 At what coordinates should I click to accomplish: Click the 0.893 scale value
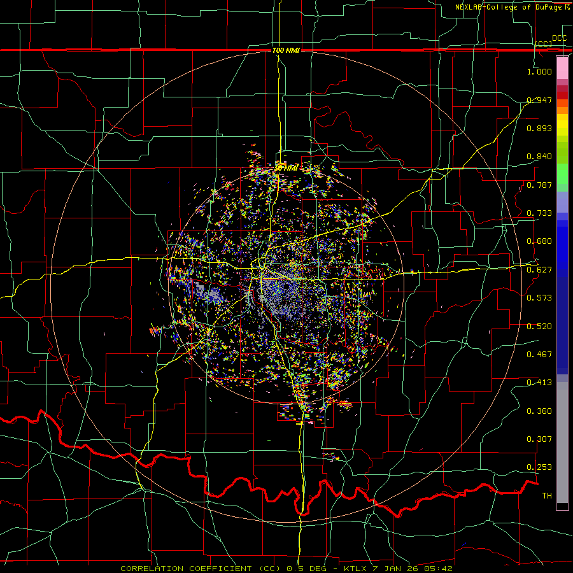pos(539,128)
